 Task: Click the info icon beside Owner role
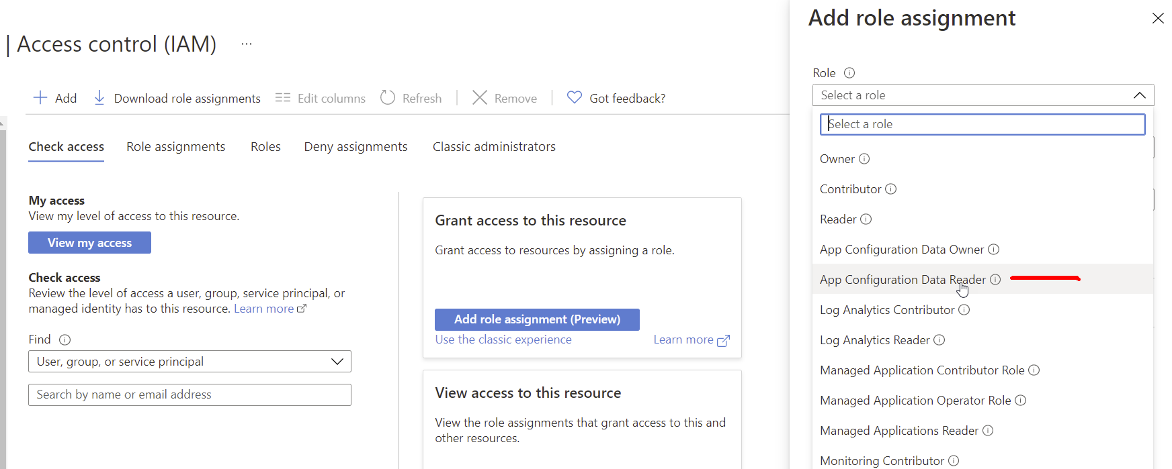point(864,159)
